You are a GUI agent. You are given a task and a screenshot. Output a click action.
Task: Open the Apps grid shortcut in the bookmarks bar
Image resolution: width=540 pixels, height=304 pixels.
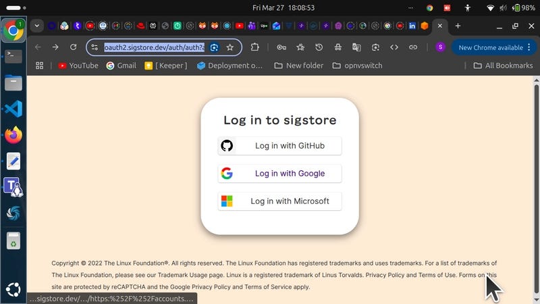pyautogui.click(x=40, y=66)
